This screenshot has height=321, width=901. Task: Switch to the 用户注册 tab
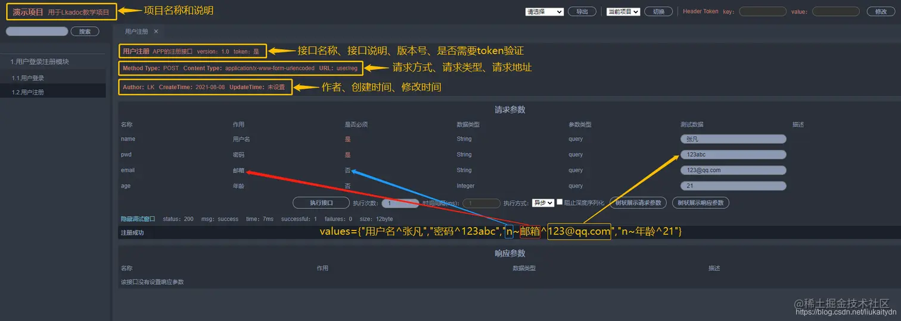136,32
